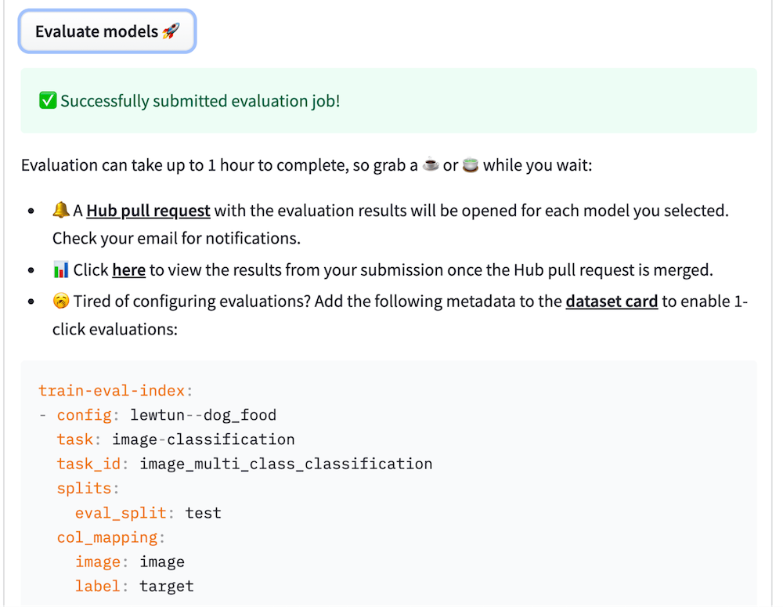
Task: Click the green checkmark in success banner
Action: tap(48, 102)
